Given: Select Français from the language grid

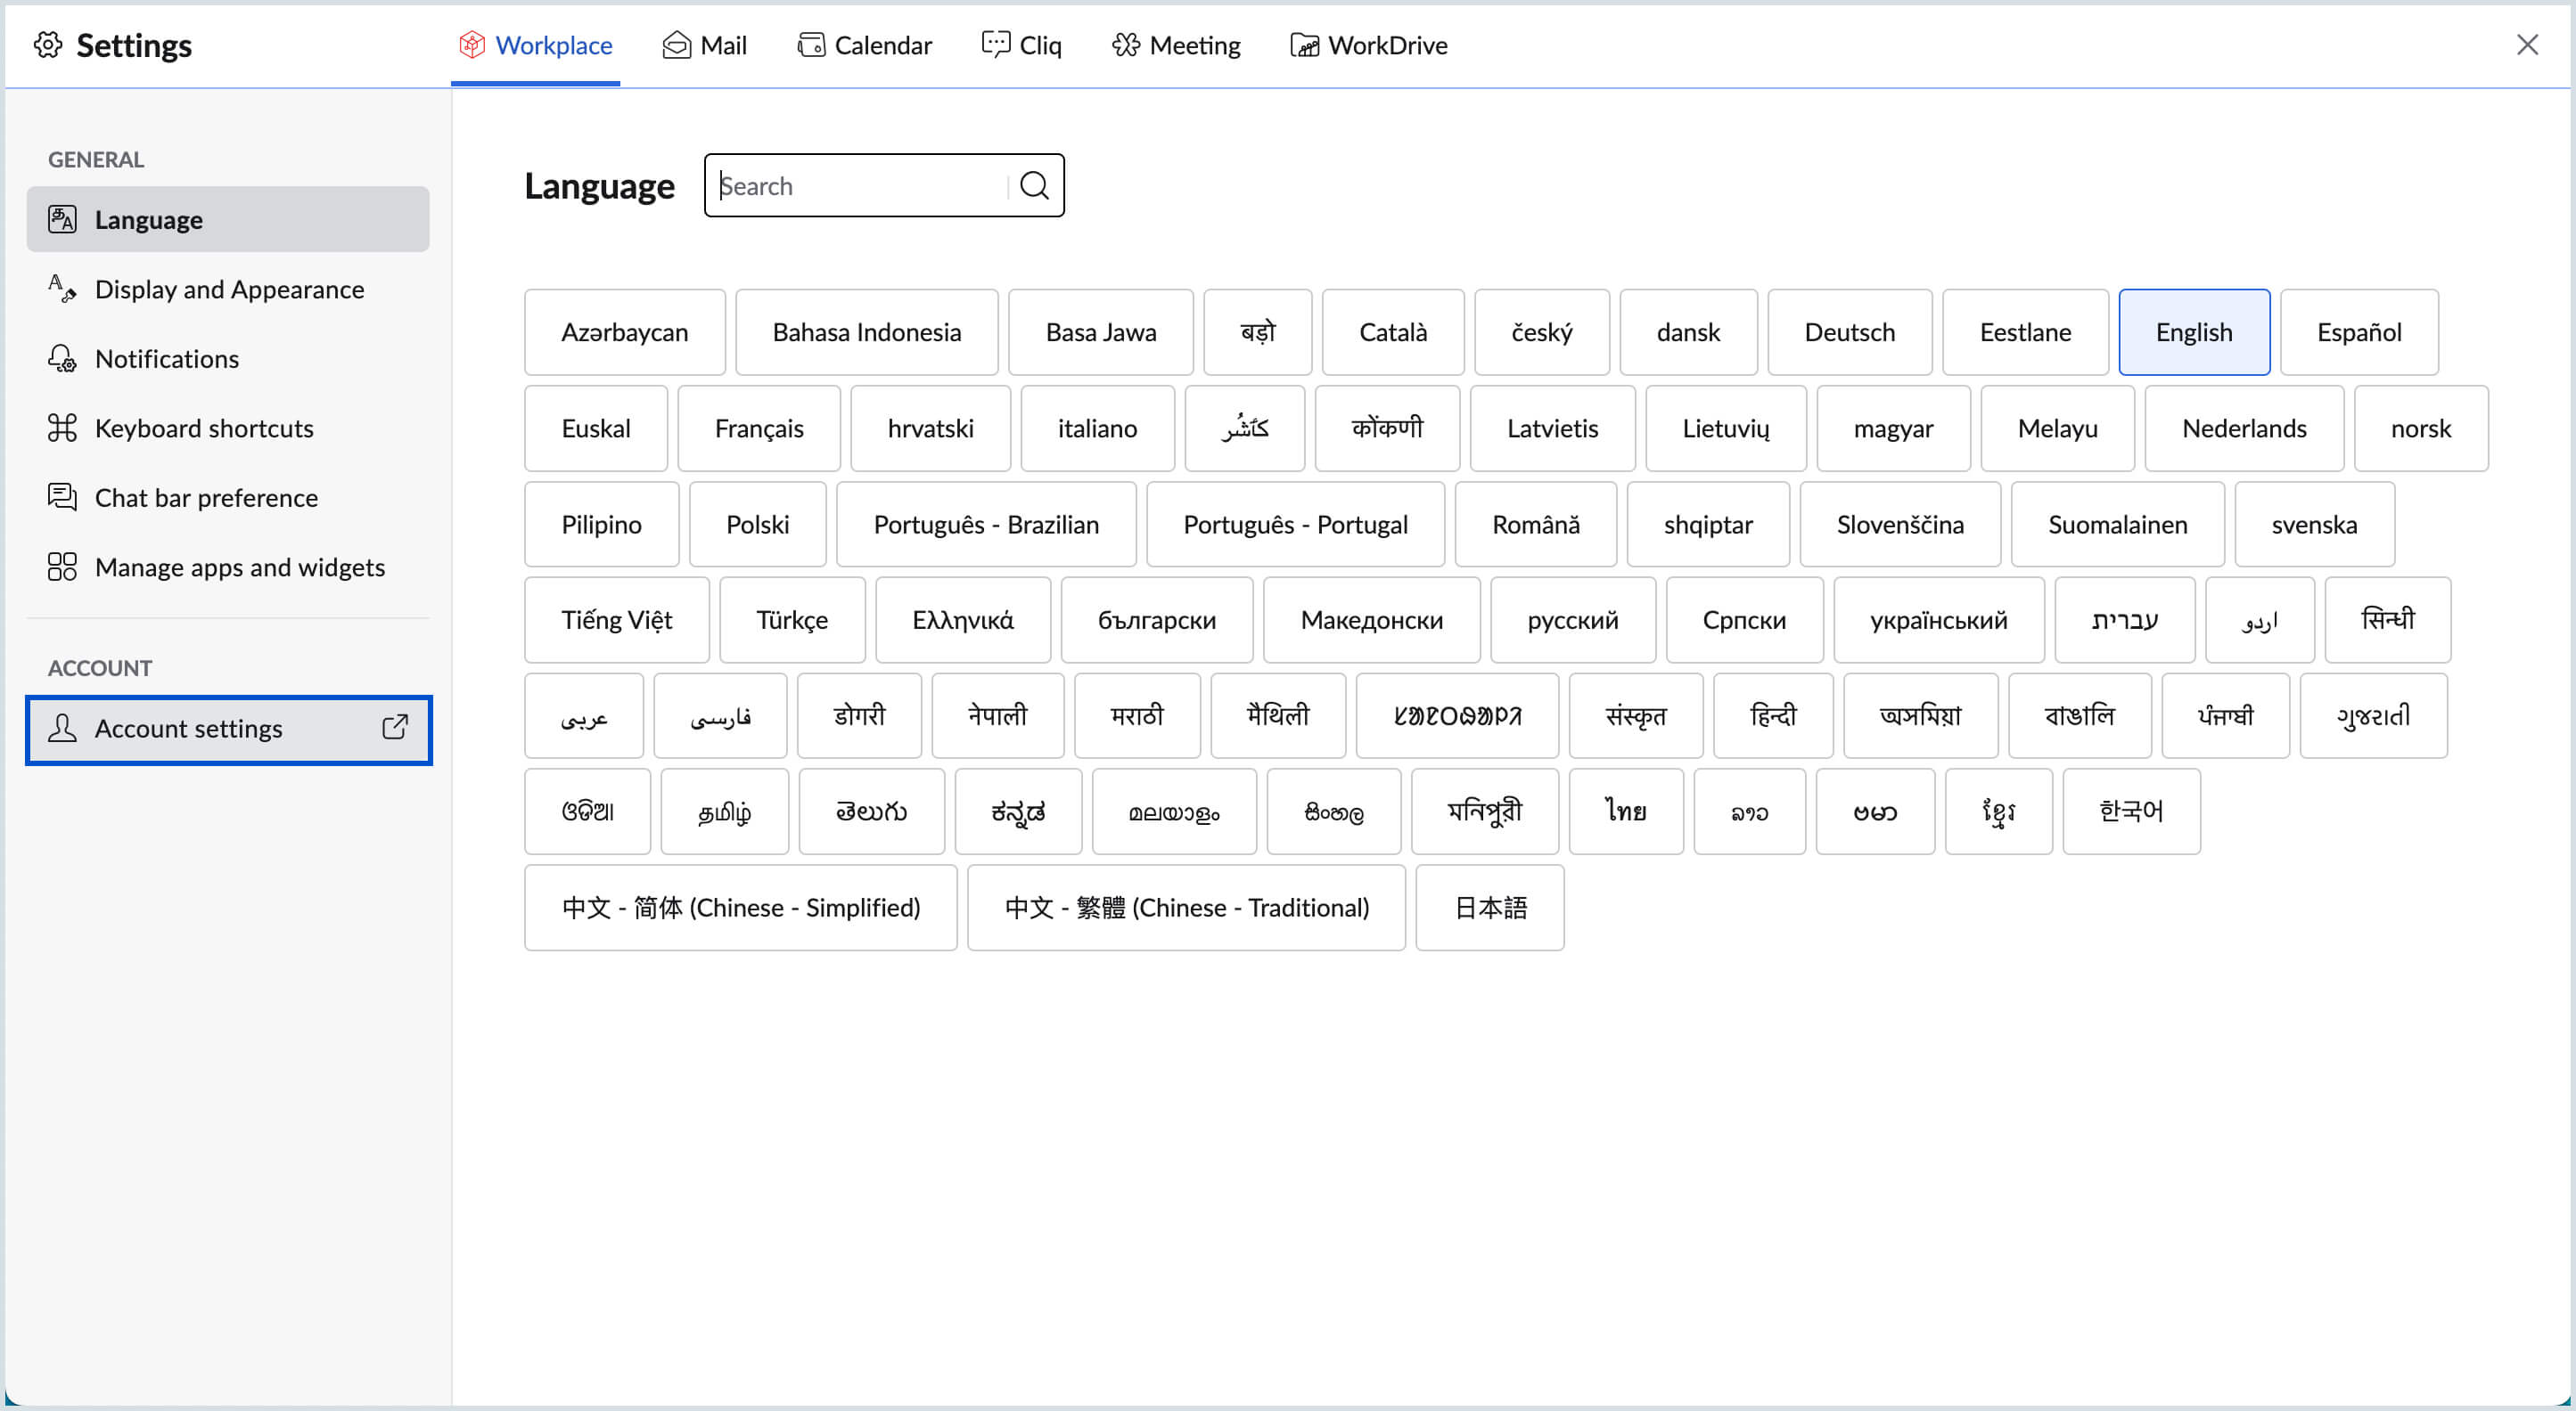Looking at the screenshot, I should point(759,428).
